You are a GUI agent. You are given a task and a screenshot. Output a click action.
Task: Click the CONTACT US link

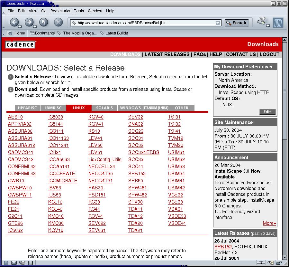click(x=241, y=54)
